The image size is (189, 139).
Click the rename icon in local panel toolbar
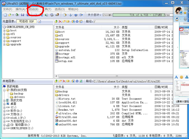(x=68, y=81)
